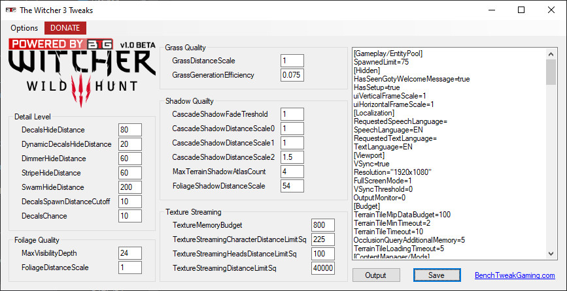The width and height of the screenshot is (567, 291).
Task: Maximize the Witcher 3 Tweaks window
Action: click(521, 10)
